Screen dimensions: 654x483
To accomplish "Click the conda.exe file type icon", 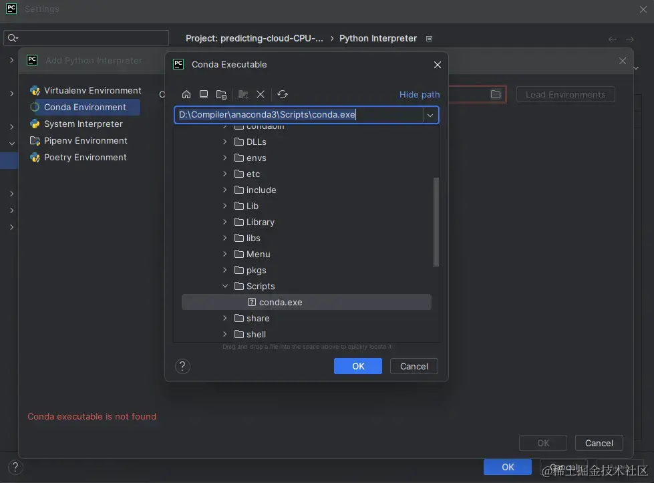I will point(251,302).
